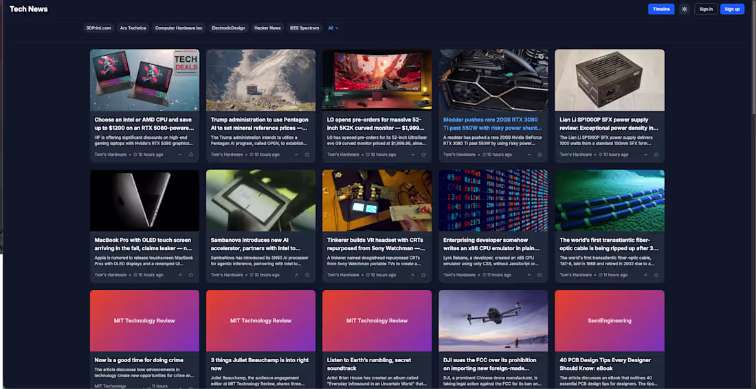Click the SemiEngineering gradient thumbnail
This screenshot has width=756, height=389.
point(610,320)
